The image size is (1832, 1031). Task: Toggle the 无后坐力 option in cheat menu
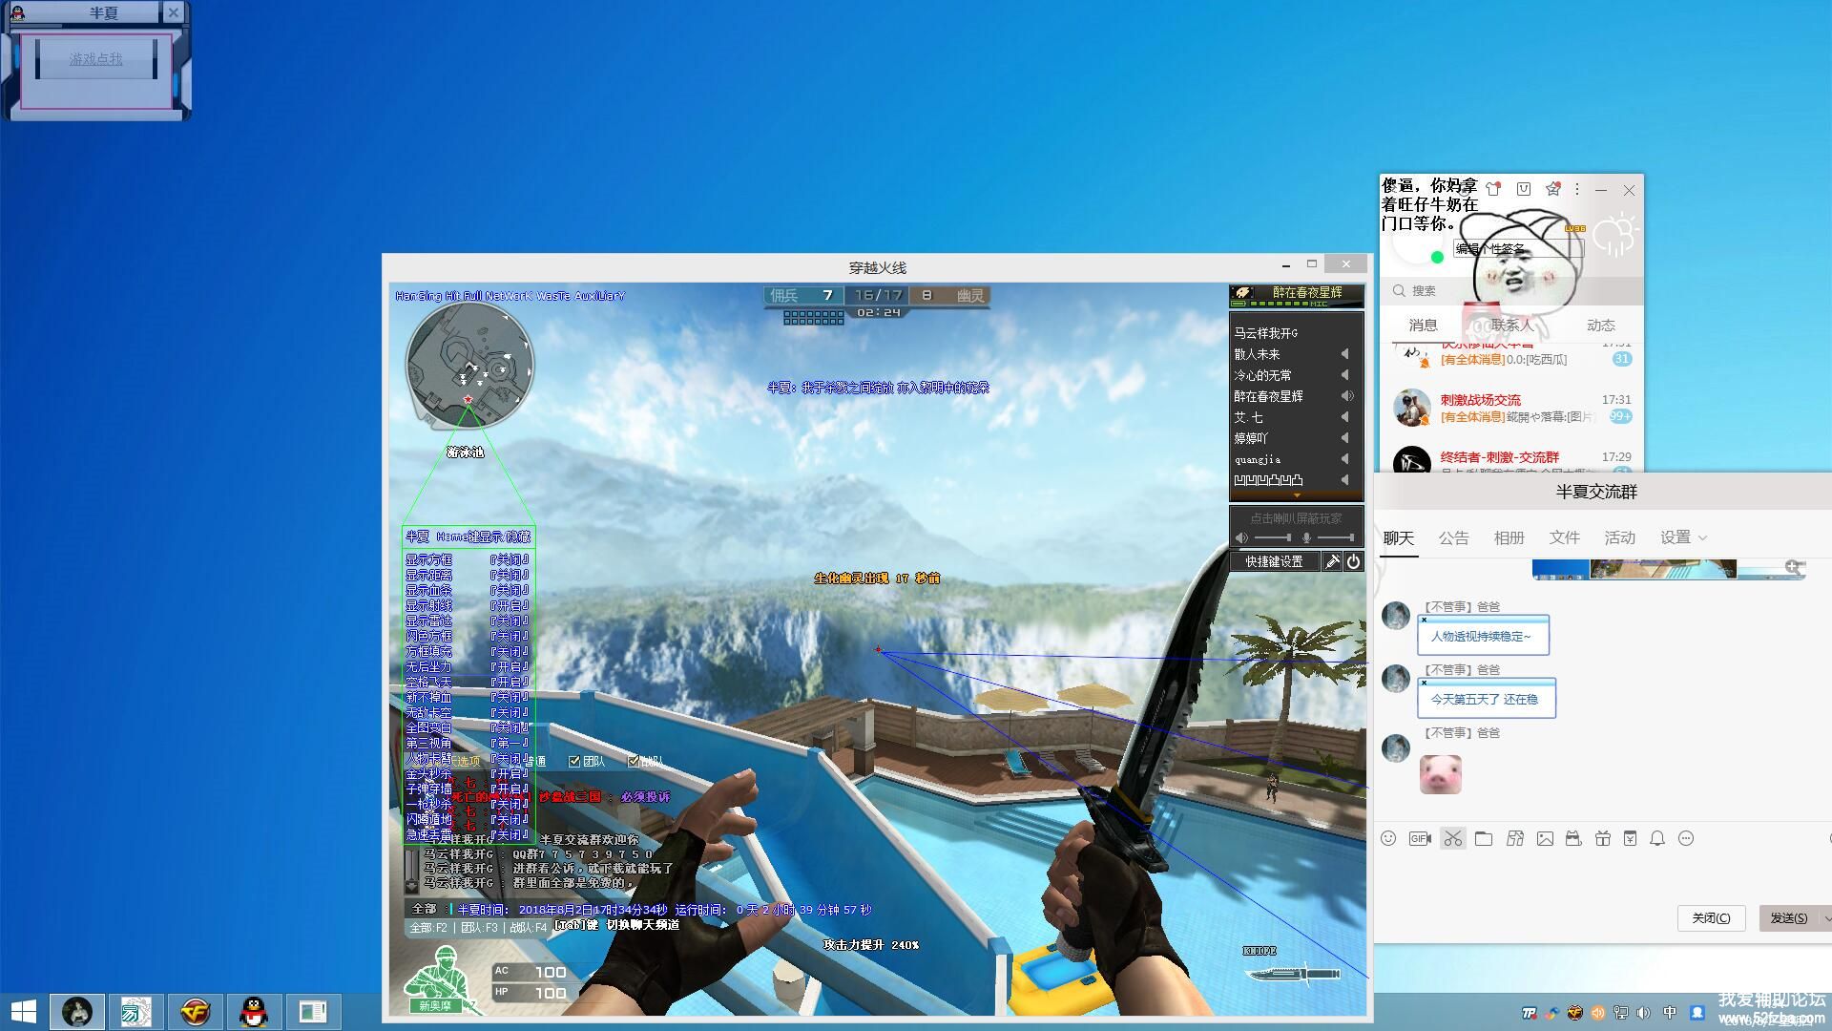(468, 666)
